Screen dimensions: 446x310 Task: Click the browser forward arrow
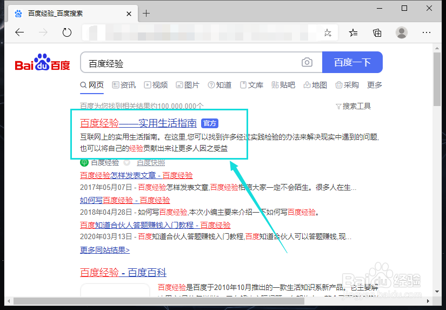[x=43, y=32]
